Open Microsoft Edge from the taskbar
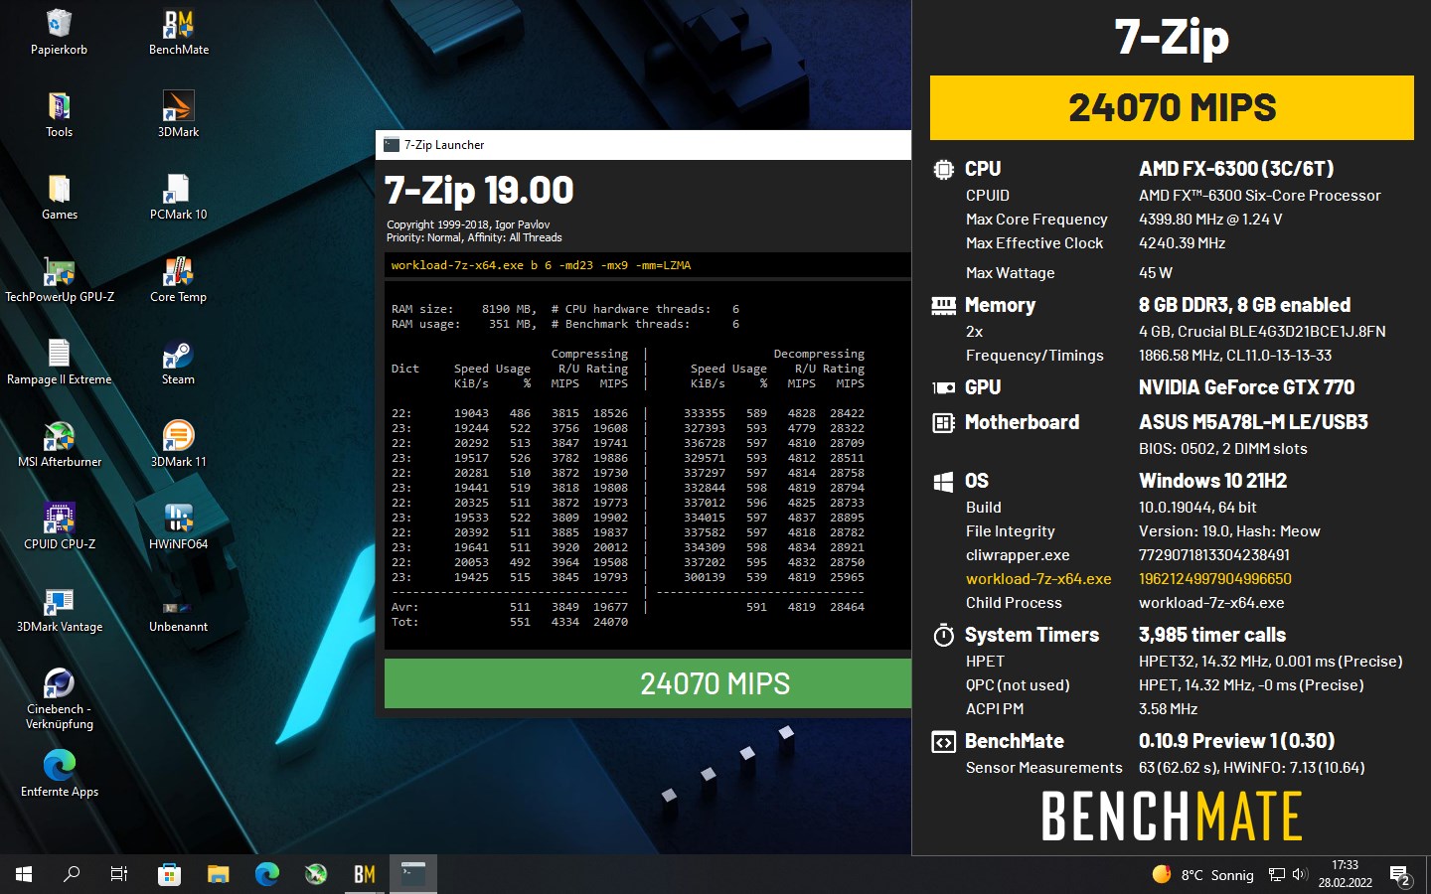 [x=266, y=874]
